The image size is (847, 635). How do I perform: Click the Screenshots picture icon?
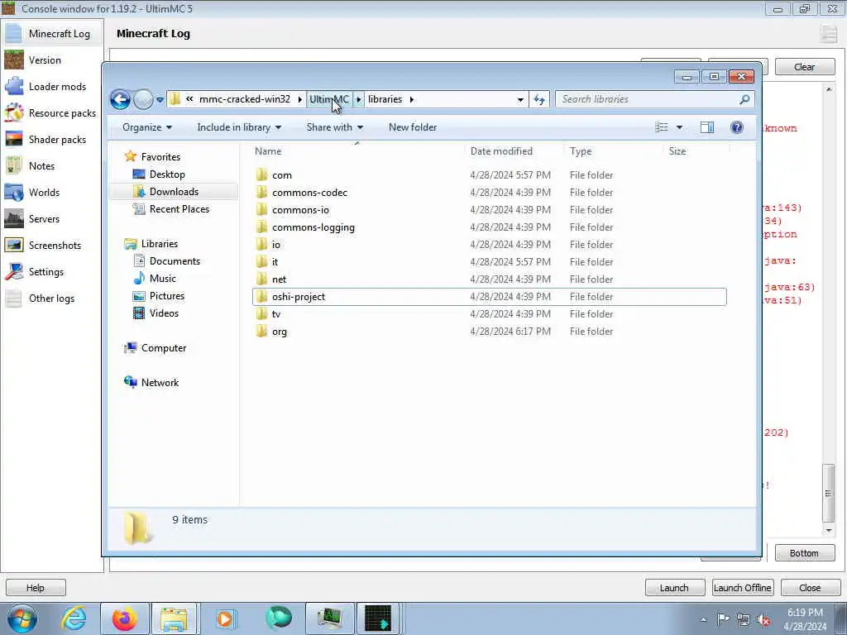tap(14, 245)
